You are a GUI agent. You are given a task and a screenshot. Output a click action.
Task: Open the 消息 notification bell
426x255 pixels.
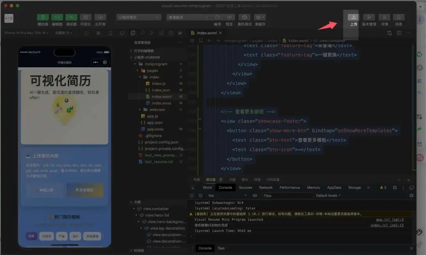click(399, 17)
